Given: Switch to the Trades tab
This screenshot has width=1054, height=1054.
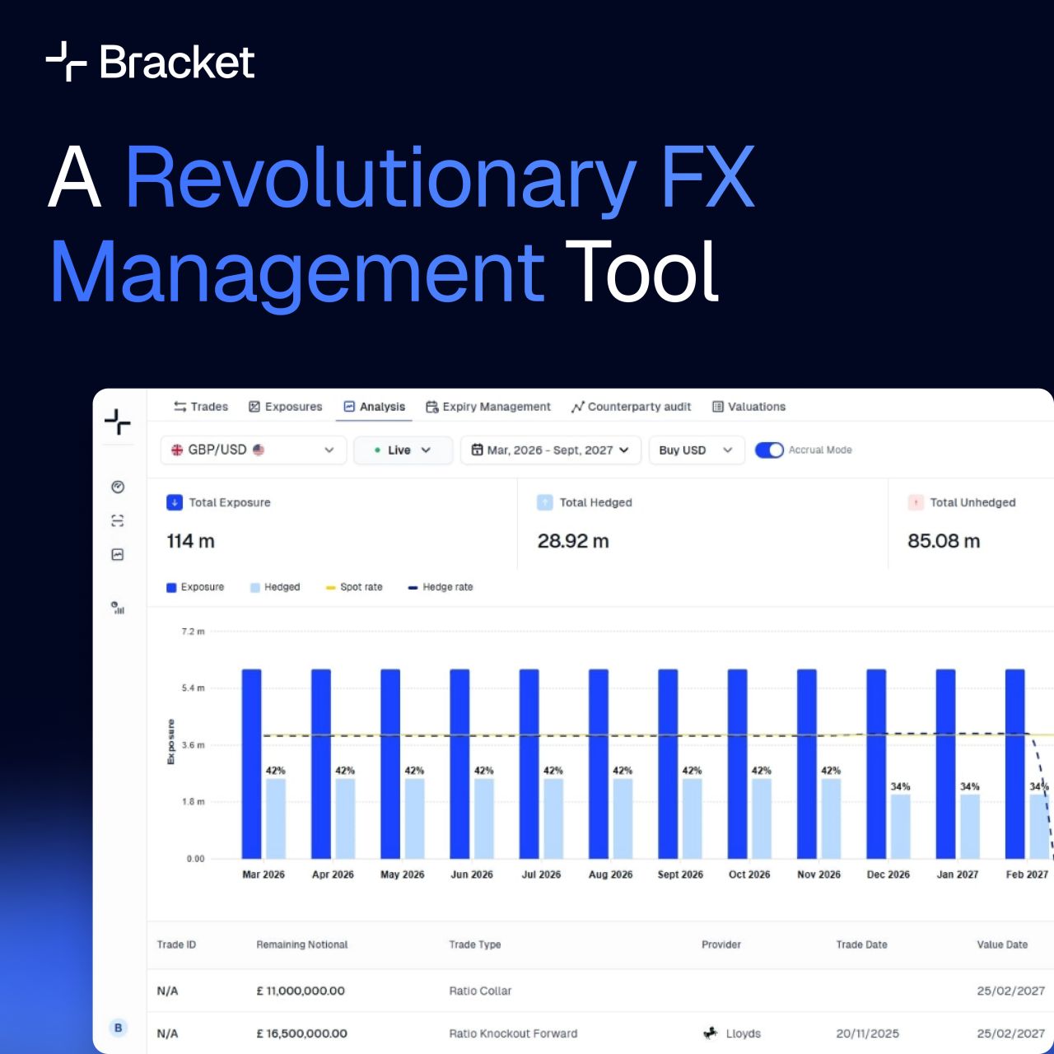Looking at the screenshot, I should point(201,407).
